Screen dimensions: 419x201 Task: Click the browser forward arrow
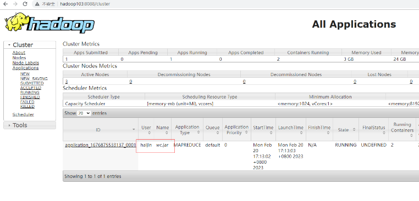(15, 4)
